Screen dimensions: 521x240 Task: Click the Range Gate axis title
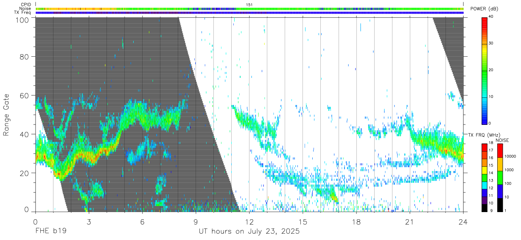click(x=6, y=115)
